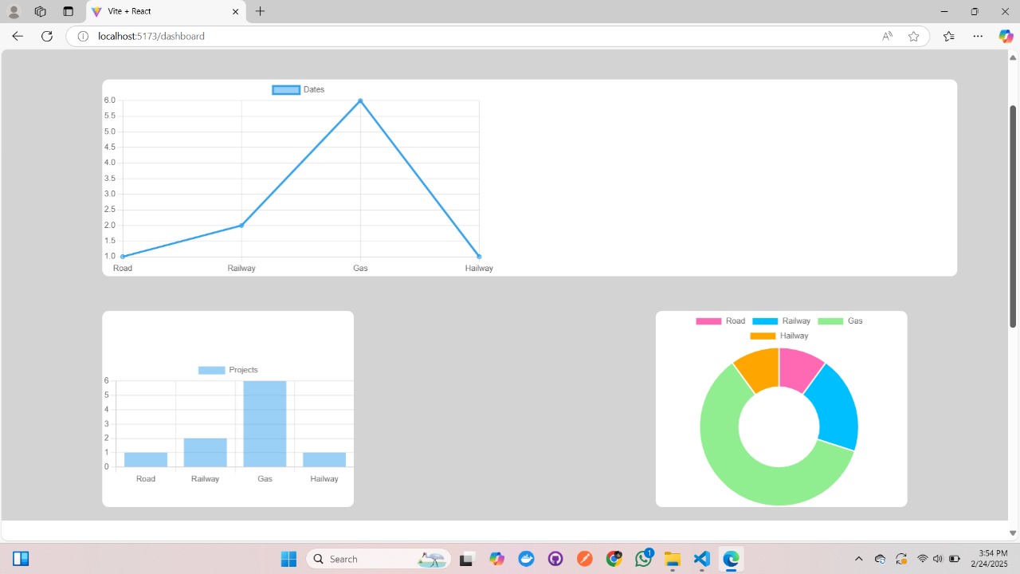Open Visual Studio Code on the taskbar
The height and width of the screenshot is (574, 1020).
(x=701, y=559)
